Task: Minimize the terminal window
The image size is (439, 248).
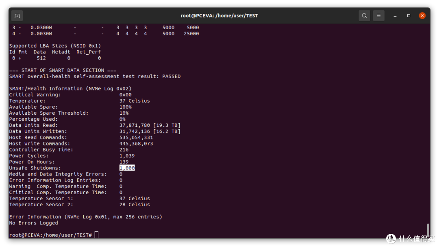Action: (395, 16)
